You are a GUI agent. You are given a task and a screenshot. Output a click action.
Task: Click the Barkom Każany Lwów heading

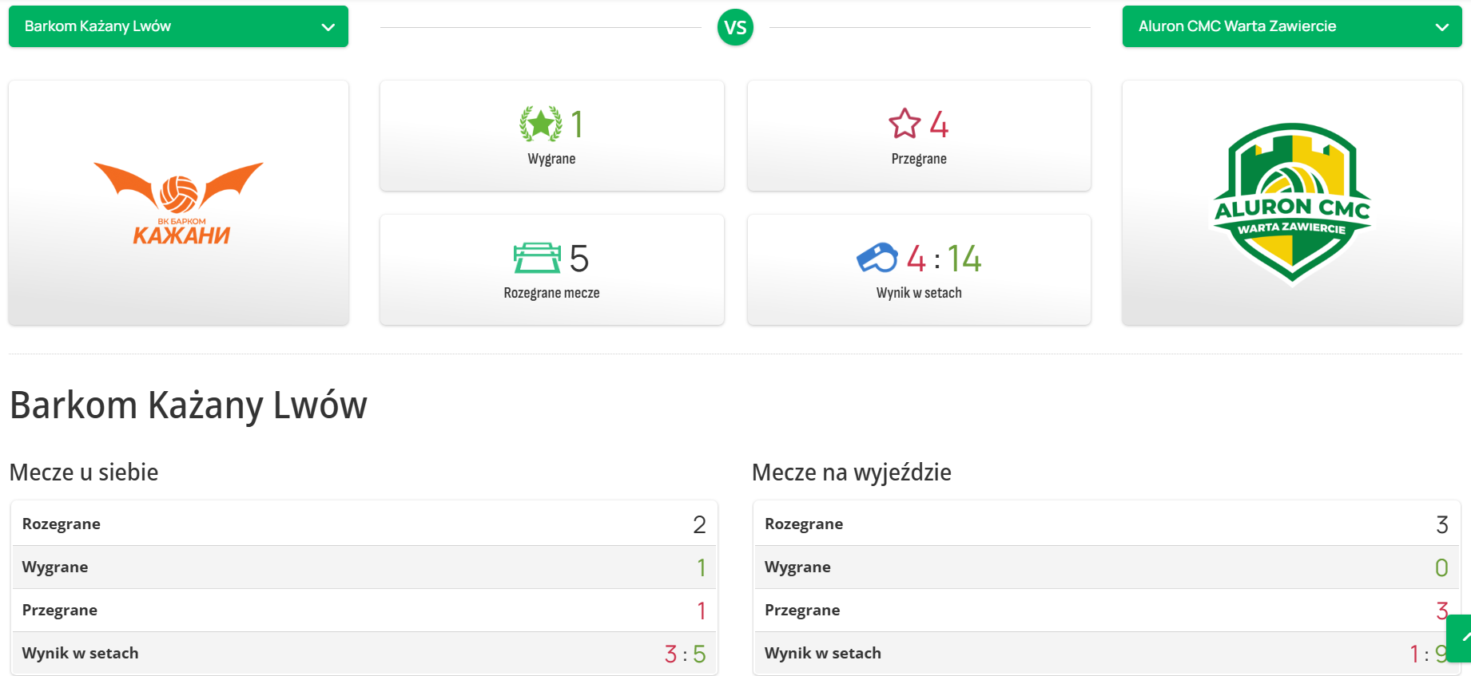point(189,405)
